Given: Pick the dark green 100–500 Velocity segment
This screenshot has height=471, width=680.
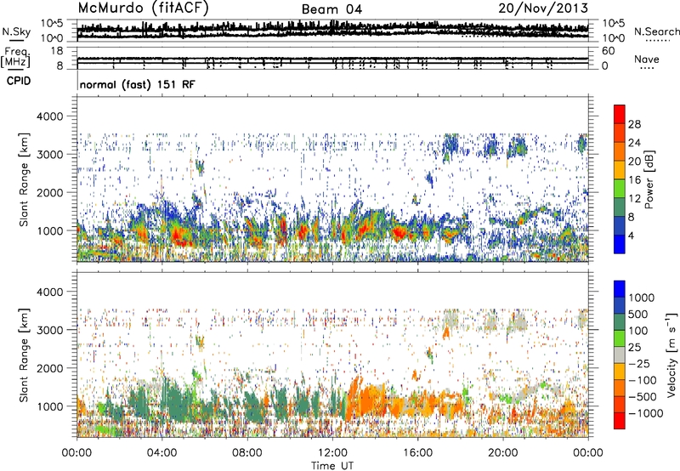Looking at the screenshot, I should pyautogui.click(x=620, y=322).
